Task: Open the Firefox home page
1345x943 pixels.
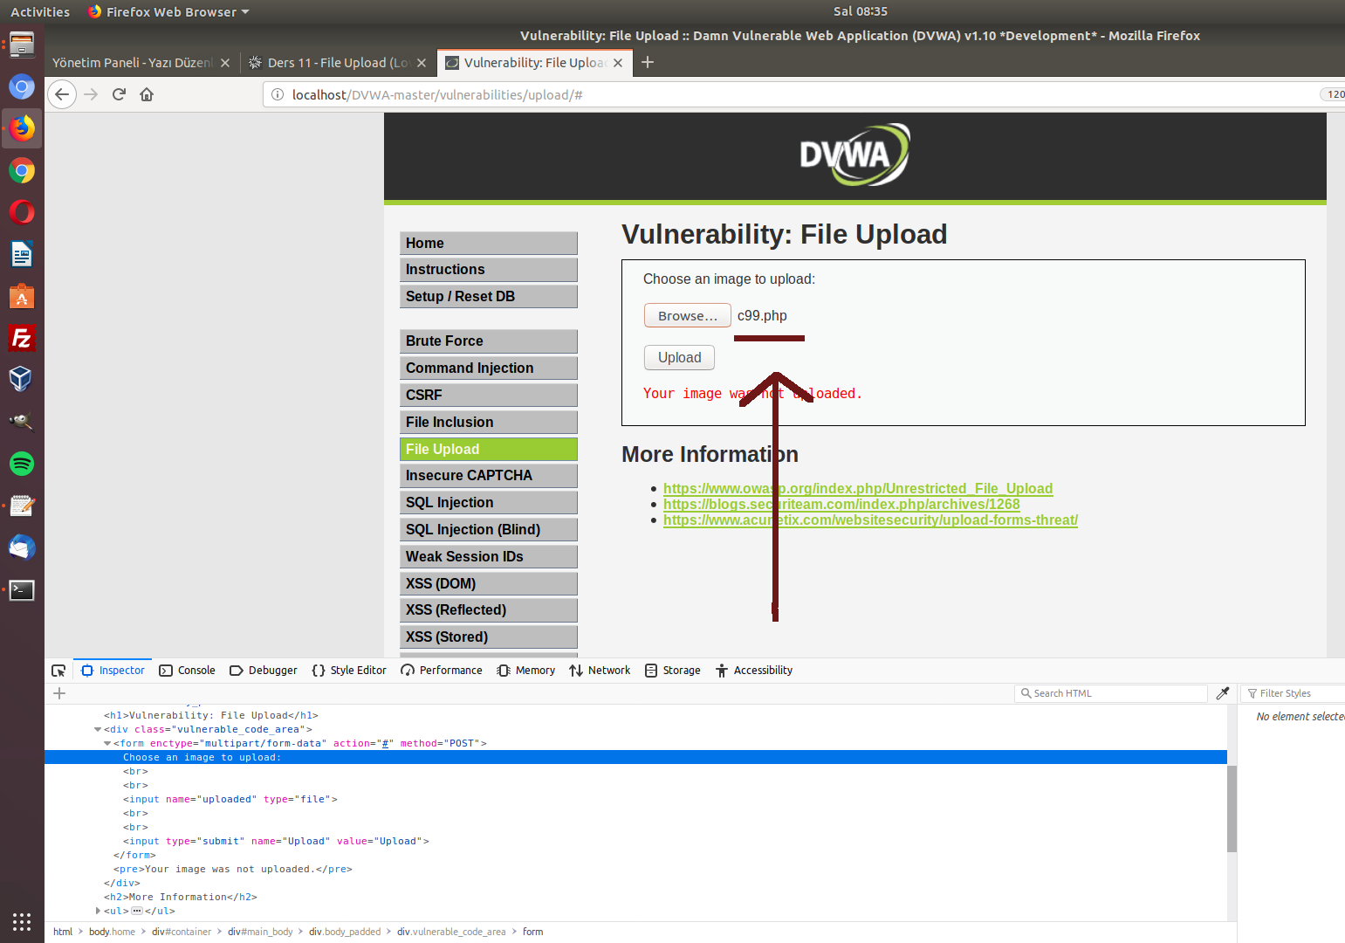Action: point(147,94)
